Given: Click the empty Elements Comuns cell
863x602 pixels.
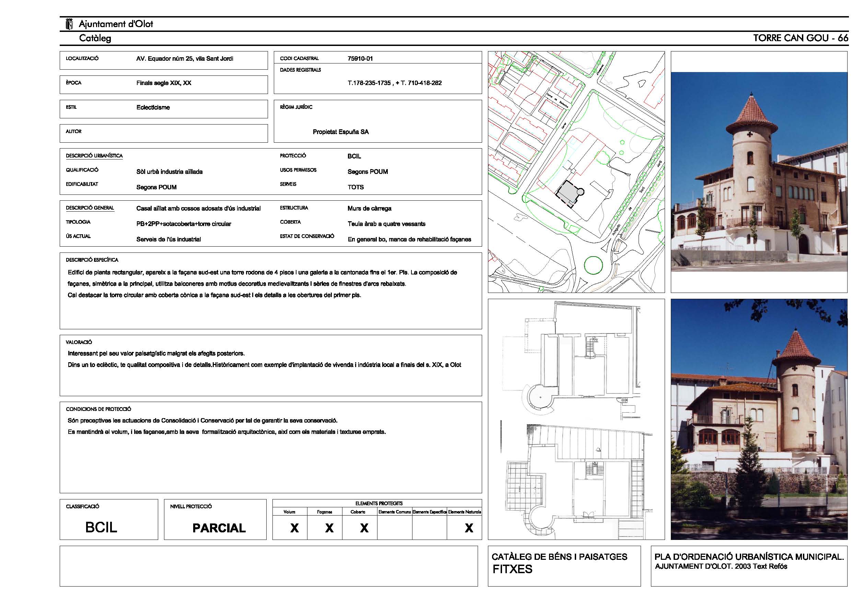Looking at the screenshot, I should (x=394, y=528).
